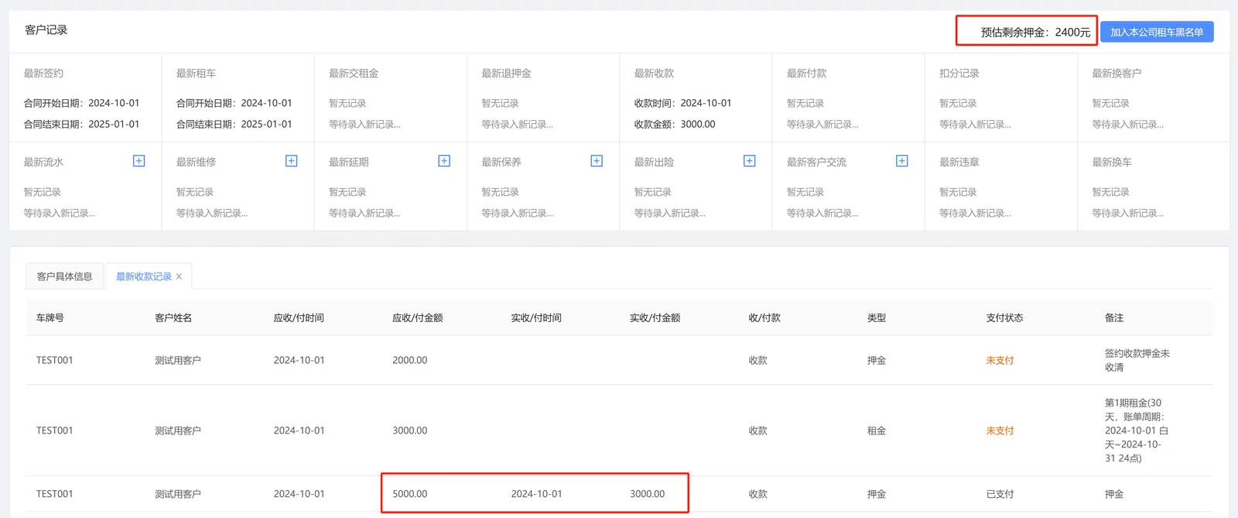
Task: Open the 最新换车 card title
Action: point(1112,162)
